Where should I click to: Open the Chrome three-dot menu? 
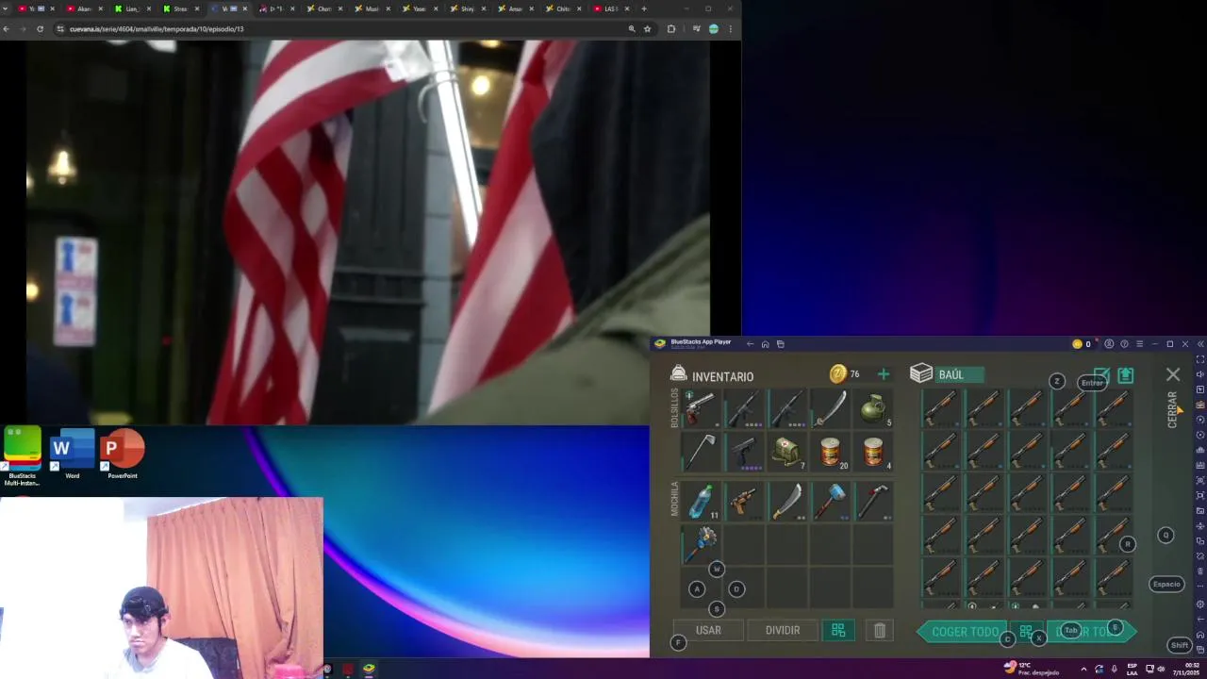pyautogui.click(x=730, y=29)
